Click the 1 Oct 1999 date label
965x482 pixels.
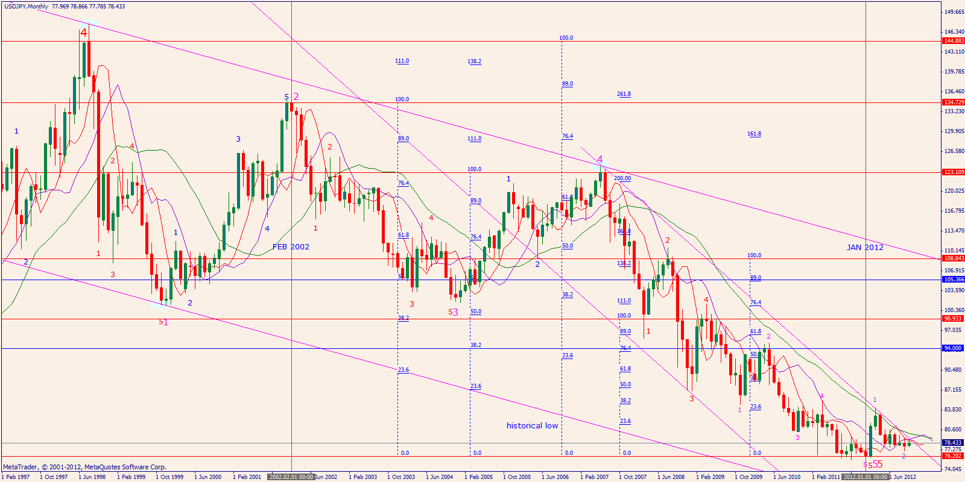point(170,477)
